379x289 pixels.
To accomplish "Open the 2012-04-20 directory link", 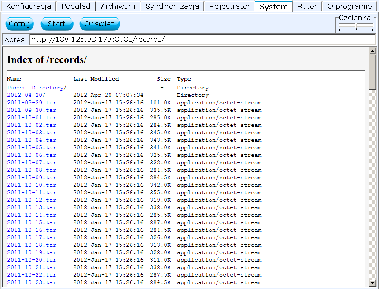I will pyautogui.click(x=26, y=95).
